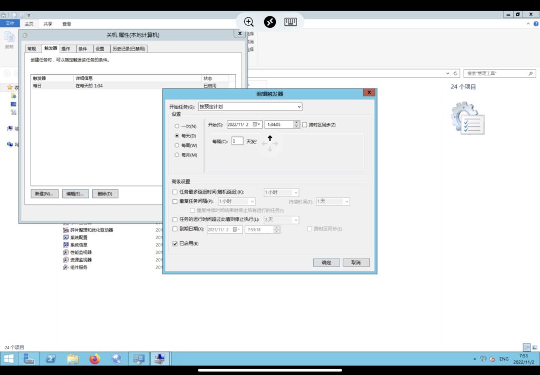Open File Explorer folder icon on taskbar
The height and width of the screenshot is (375, 540).
coord(73,359)
